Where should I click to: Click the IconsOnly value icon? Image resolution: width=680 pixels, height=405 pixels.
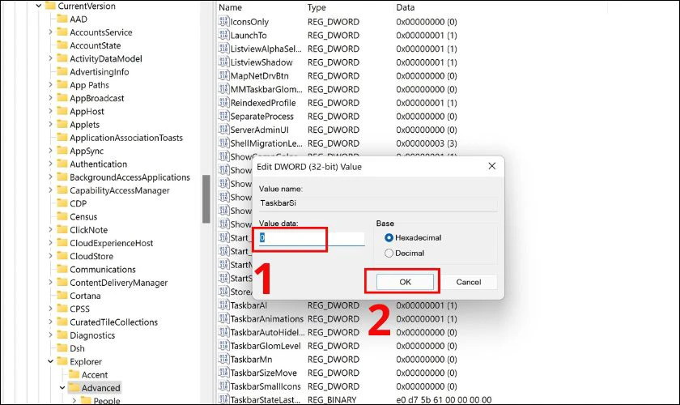click(223, 22)
